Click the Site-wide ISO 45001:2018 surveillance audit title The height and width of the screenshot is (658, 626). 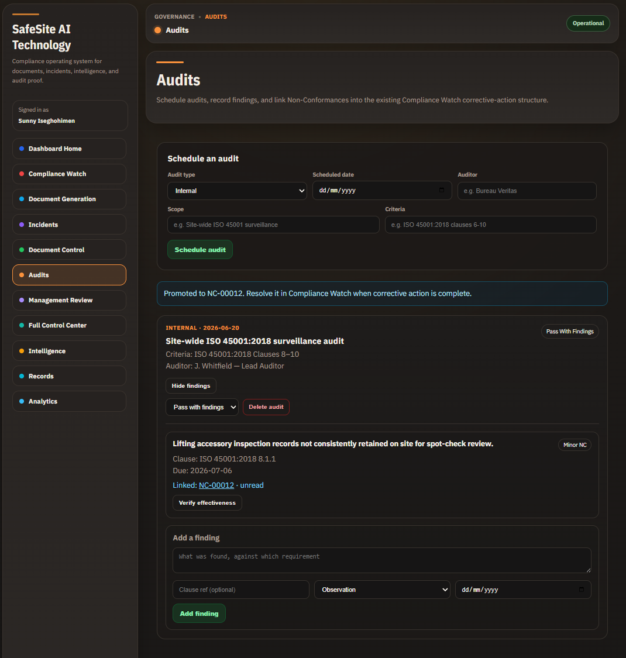click(x=254, y=341)
